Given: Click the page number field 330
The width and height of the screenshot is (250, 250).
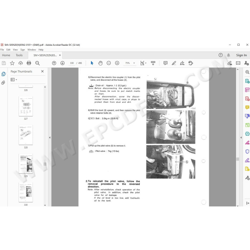Looking at the screenshot, I should click(72, 63).
